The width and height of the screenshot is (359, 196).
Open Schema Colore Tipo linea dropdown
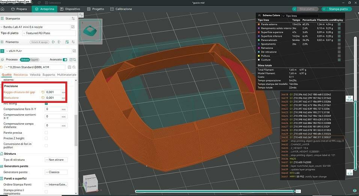[x=300, y=16]
